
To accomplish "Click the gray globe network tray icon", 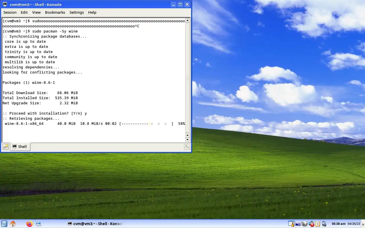I will [x=304, y=224].
